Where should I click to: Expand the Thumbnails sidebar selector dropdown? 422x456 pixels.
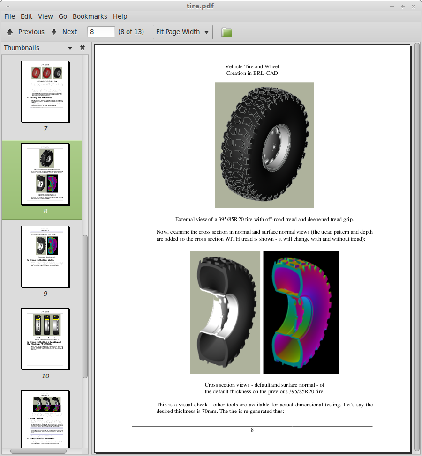(x=70, y=48)
